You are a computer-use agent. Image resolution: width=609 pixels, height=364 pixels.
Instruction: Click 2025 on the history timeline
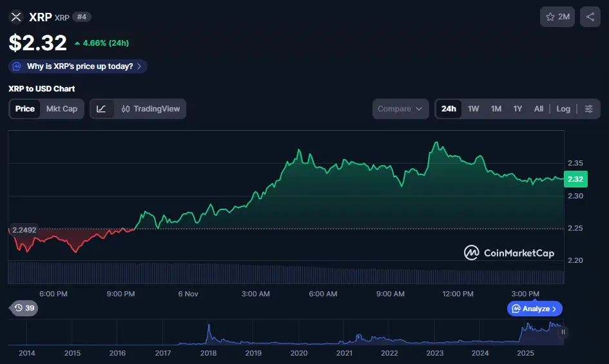[525, 353]
